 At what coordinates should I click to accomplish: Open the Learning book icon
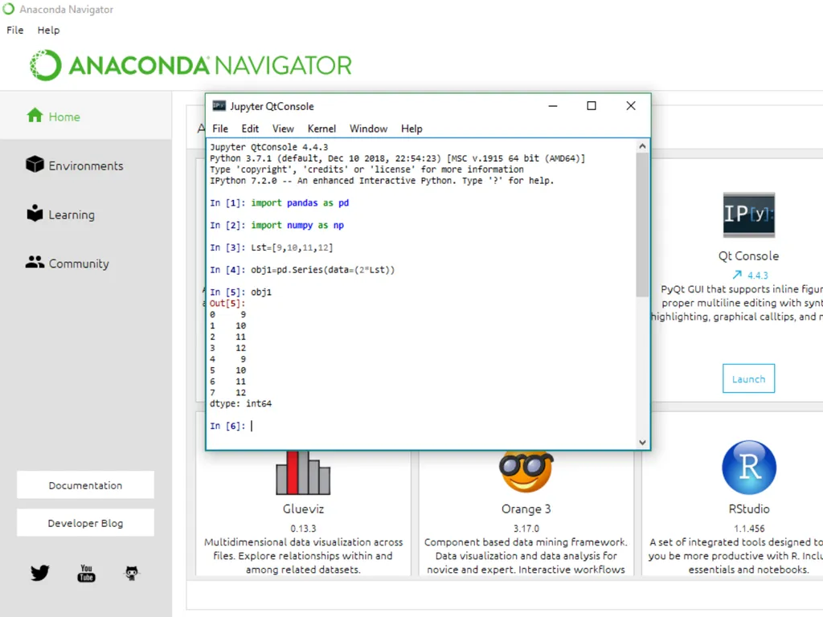tap(35, 213)
